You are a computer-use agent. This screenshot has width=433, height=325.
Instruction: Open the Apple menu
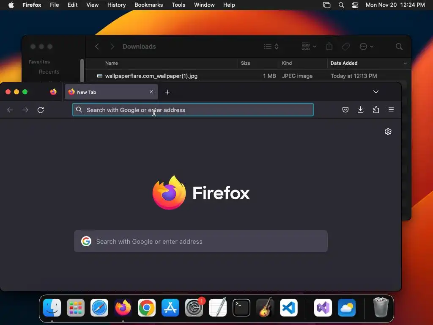[11, 5]
